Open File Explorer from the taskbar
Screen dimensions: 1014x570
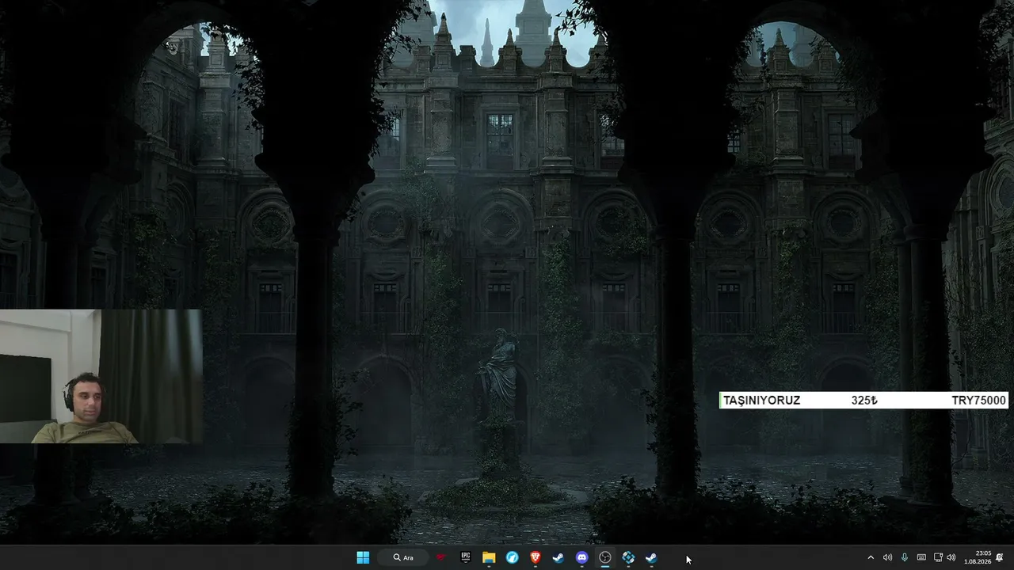[489, 557]
